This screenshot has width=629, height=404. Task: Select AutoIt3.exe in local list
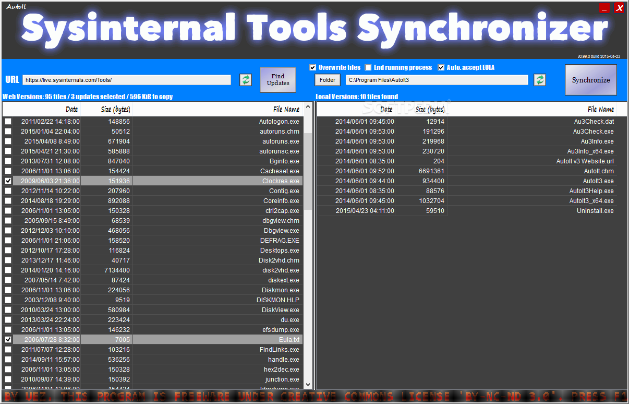tap(467, 181)
